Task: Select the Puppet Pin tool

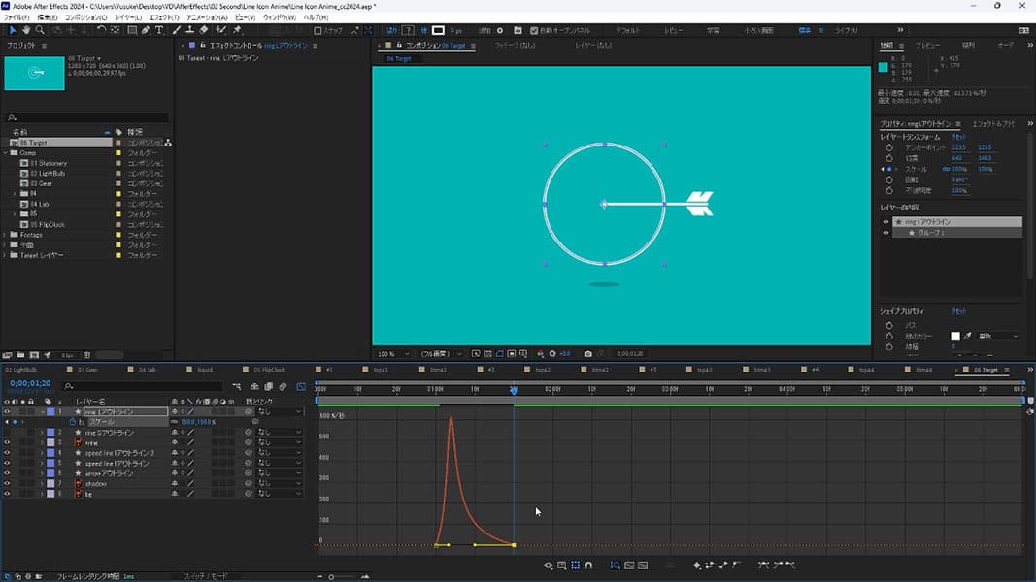Action: point(238,30)
